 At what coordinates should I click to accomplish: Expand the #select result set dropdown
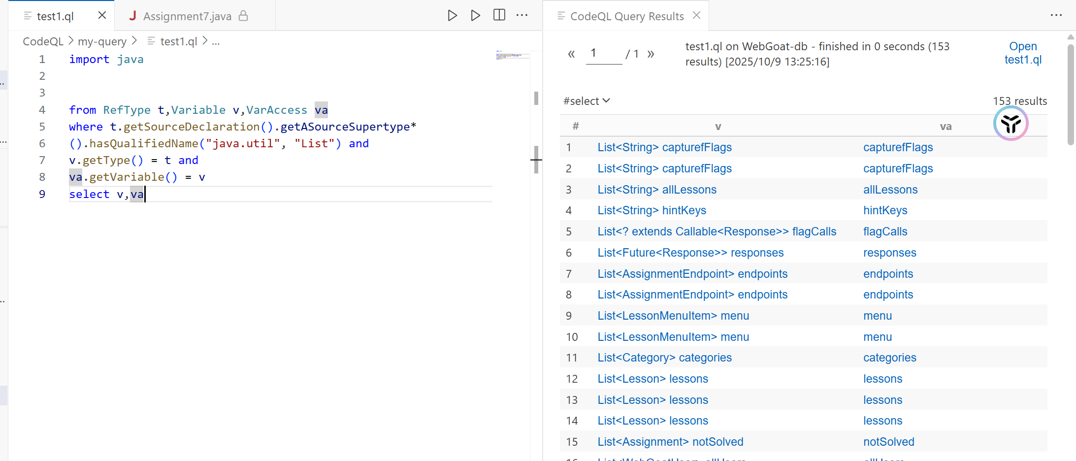tap(587, 101)
